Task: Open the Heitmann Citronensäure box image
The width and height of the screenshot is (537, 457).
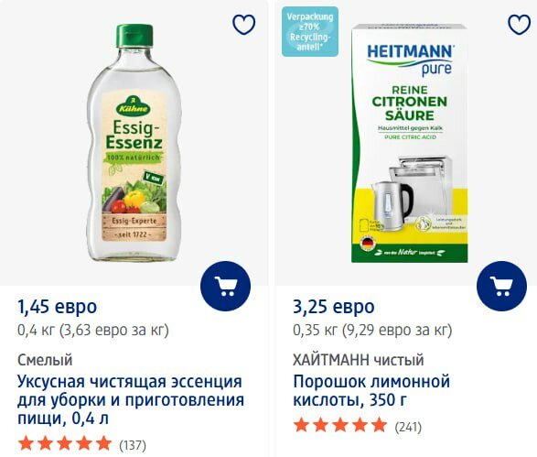Action: pos(410,143)
